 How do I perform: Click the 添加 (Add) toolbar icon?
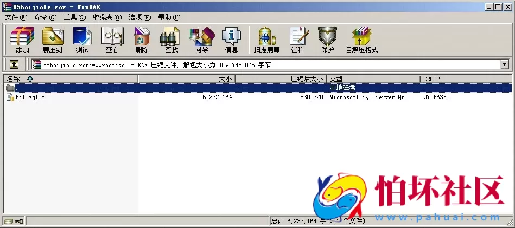coord(22,40)
